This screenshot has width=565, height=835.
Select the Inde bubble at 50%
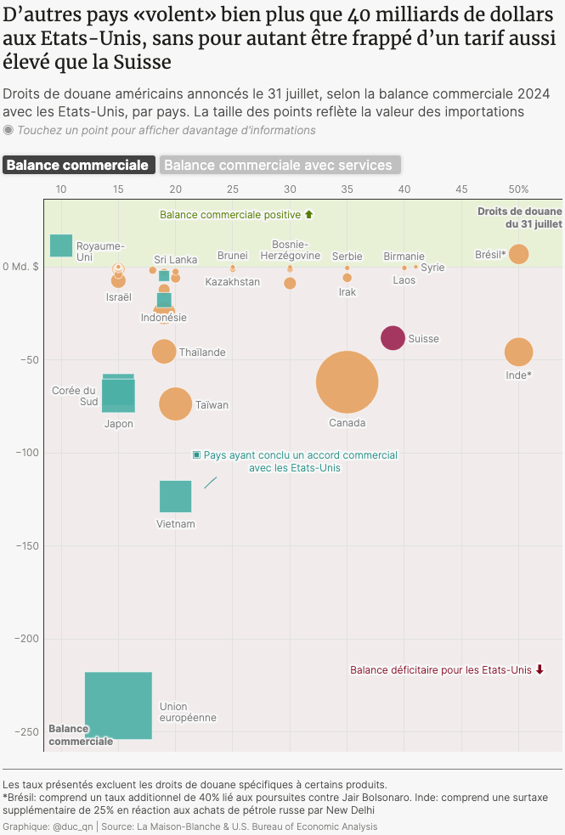[518, 353]
